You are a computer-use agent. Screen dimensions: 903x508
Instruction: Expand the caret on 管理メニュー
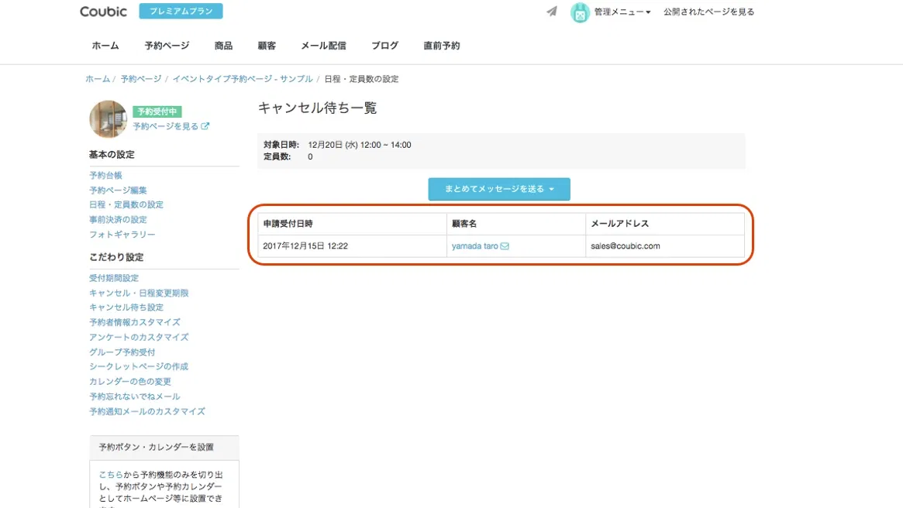647,12
